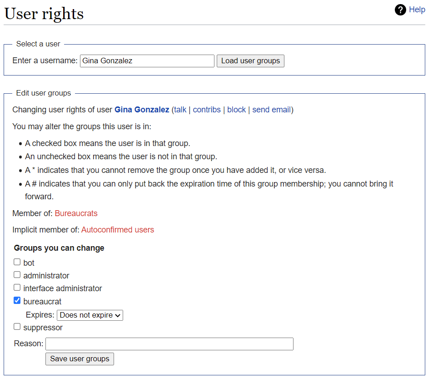Open the block link
This screenshot has width=428, height=379.
point(236,109)
